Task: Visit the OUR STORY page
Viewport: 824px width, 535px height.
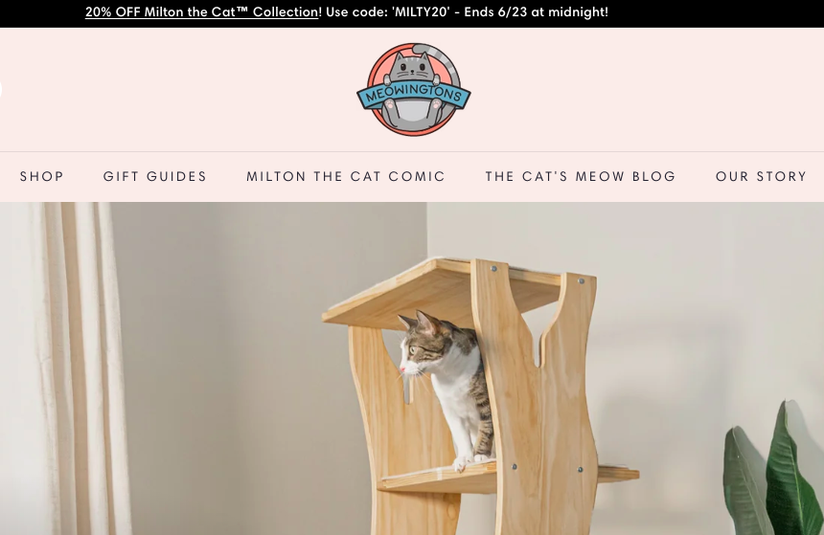Action: coord(761,176)
